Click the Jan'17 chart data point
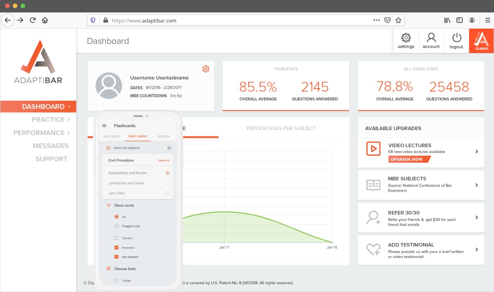 [225, 212]
